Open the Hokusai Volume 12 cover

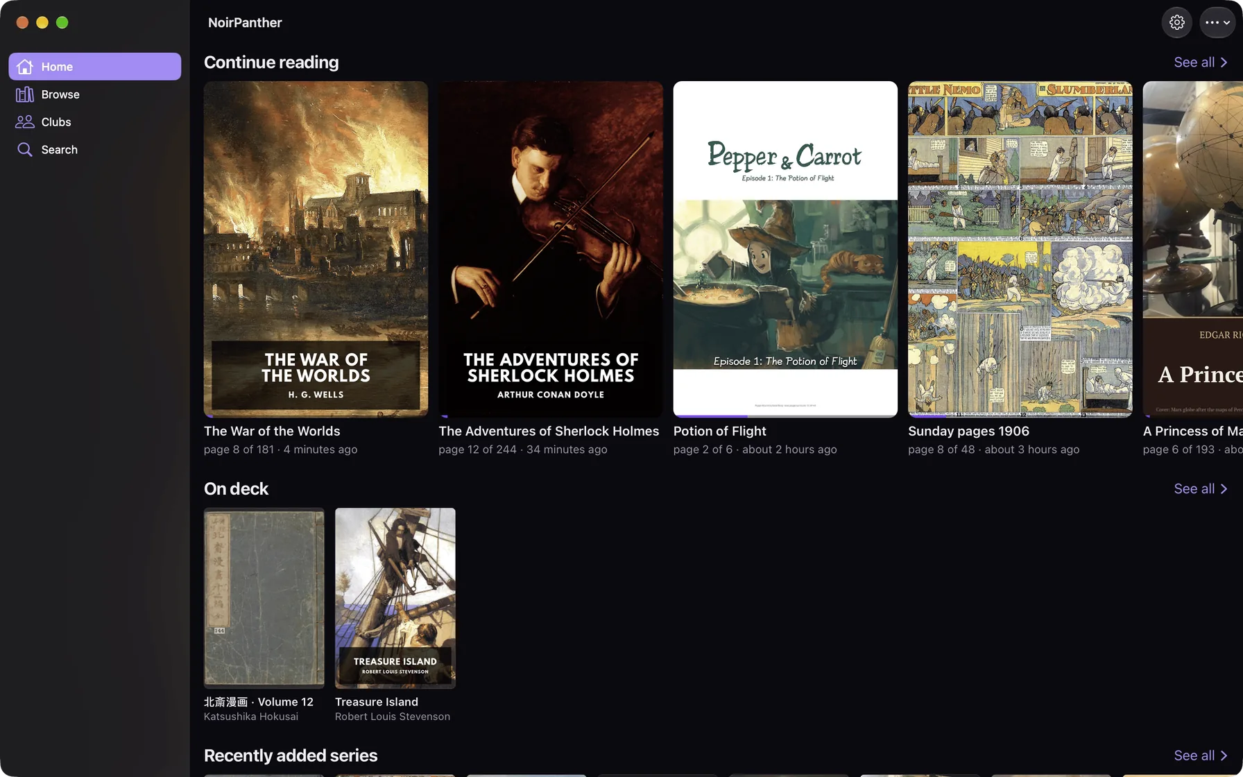coord(264,598)
